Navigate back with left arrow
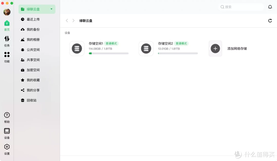The width and height of the screenshot is (277, 161). pos(67,21)
